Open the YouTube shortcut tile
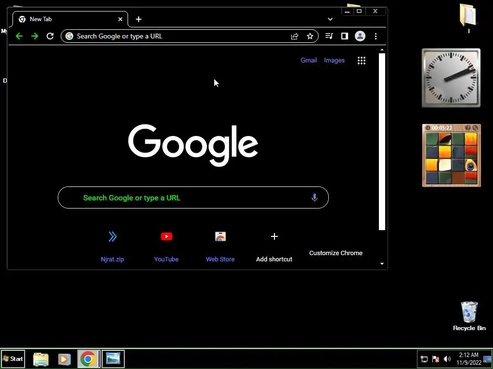 point(166,247)
